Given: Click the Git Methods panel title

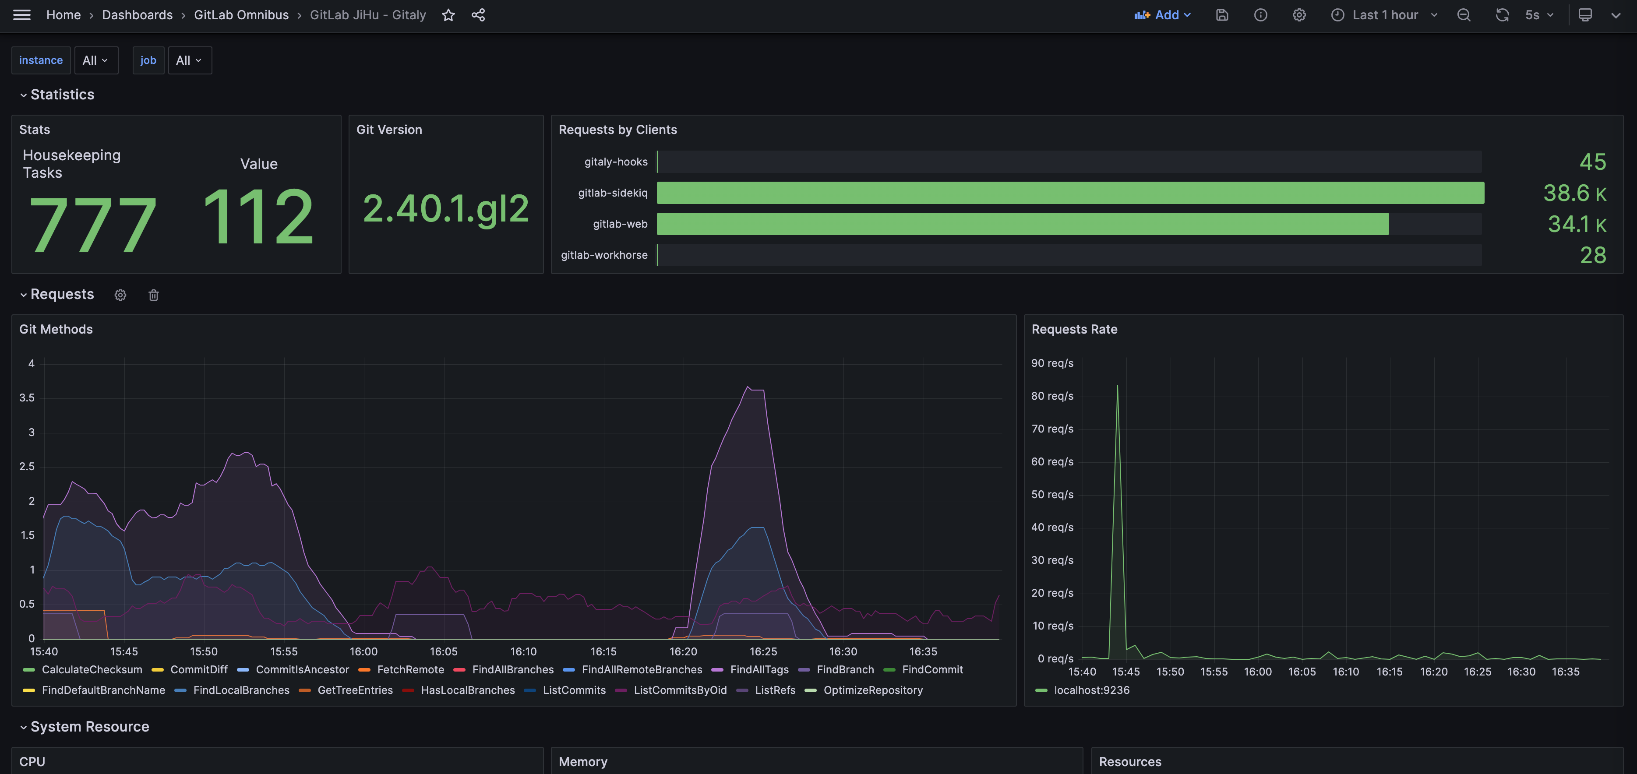Looking at the screenshot, I should pyautogui.click(x=56, y=329).
